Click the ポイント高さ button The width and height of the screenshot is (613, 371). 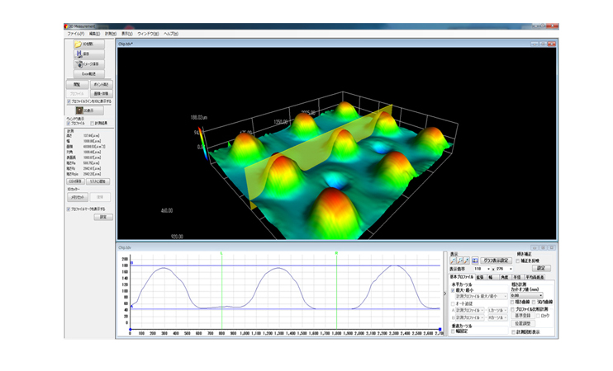coord(102,84)
